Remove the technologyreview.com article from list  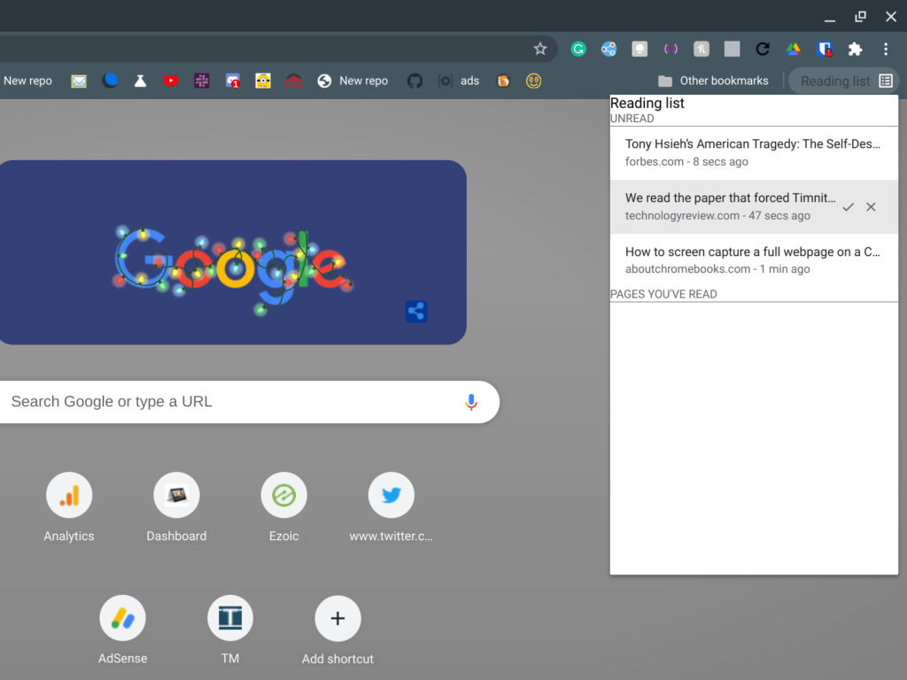point(871,207)
